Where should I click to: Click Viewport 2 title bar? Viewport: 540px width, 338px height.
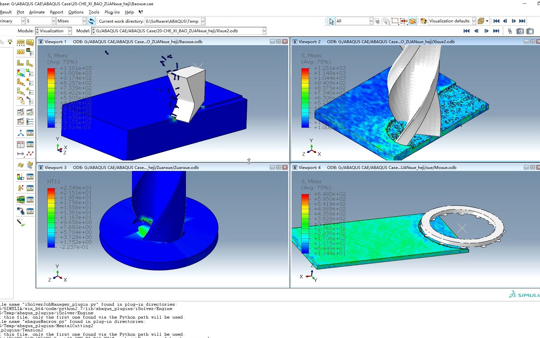(x=415, y=42)
